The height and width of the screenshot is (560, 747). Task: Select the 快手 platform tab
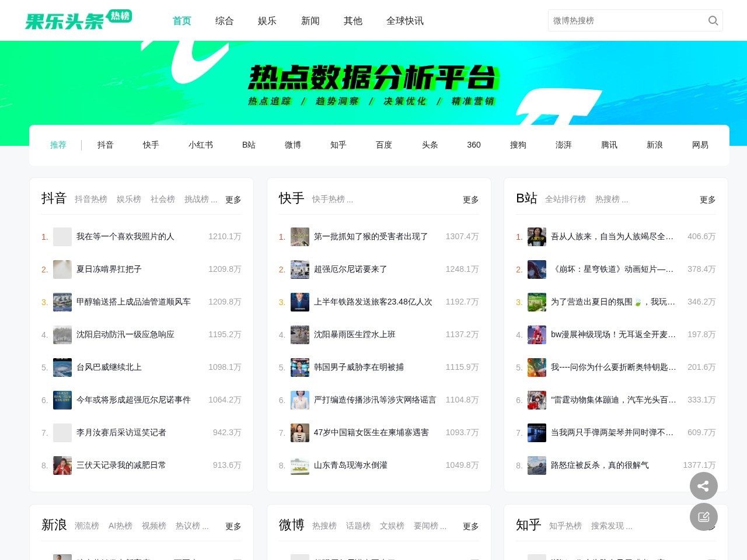151,145
